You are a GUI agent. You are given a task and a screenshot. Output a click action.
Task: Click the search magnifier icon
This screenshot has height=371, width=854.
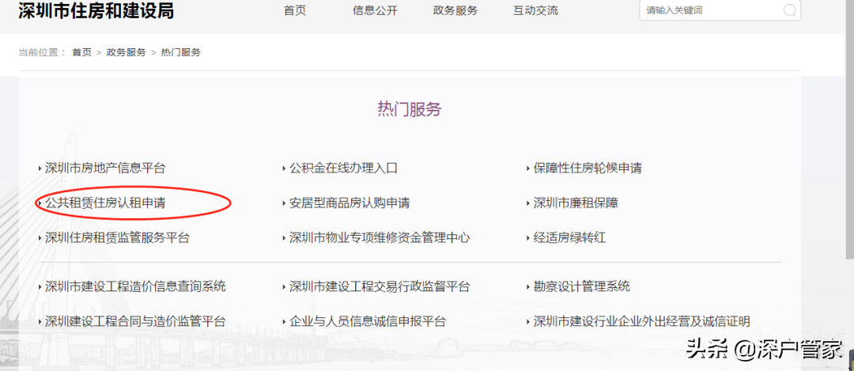(x=790, y=9)
